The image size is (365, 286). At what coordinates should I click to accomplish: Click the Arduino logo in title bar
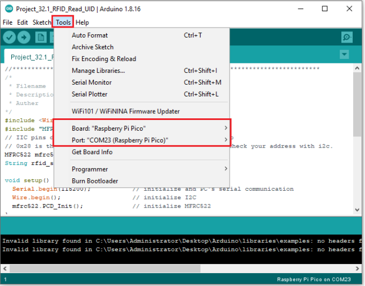(x=9, y=9)
